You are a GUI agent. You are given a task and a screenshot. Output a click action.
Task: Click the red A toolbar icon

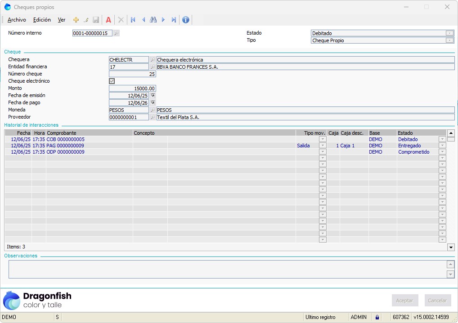108,20
